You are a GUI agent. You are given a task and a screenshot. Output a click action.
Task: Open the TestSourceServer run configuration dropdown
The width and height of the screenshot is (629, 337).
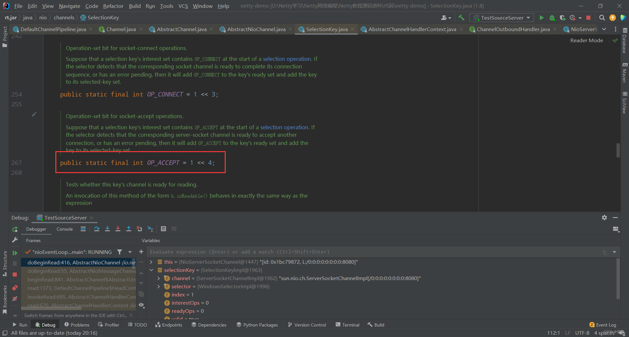[x=502, y=18]
